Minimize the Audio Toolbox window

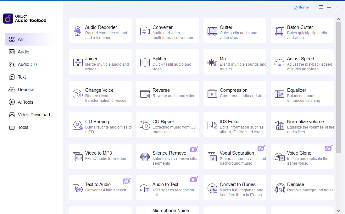(x=329, y=7)
